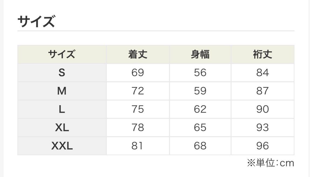Click the M size row label
The height and width of the screenshot is (177, 310).
tap(62, 91)
